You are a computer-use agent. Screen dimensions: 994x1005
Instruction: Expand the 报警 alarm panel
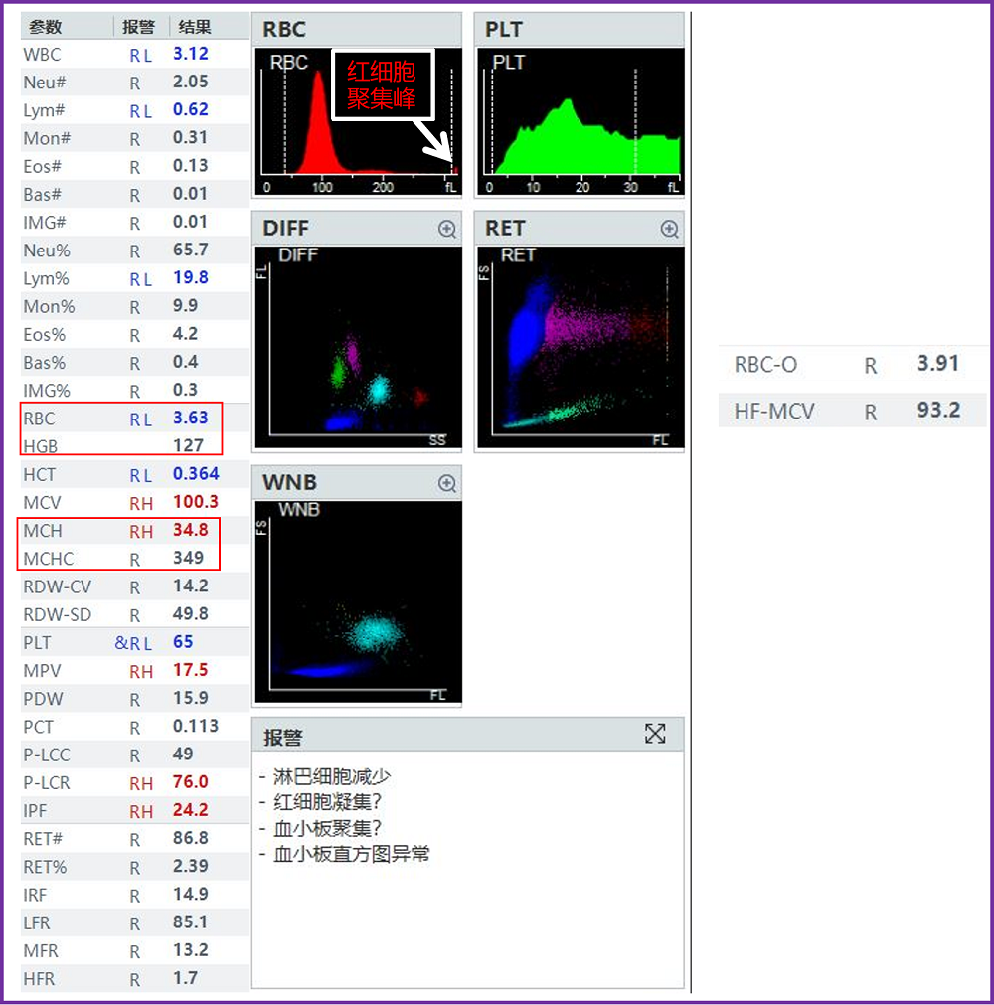[655, 734]
